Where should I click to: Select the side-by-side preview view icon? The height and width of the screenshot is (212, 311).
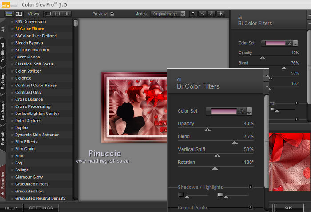(67, 14)
